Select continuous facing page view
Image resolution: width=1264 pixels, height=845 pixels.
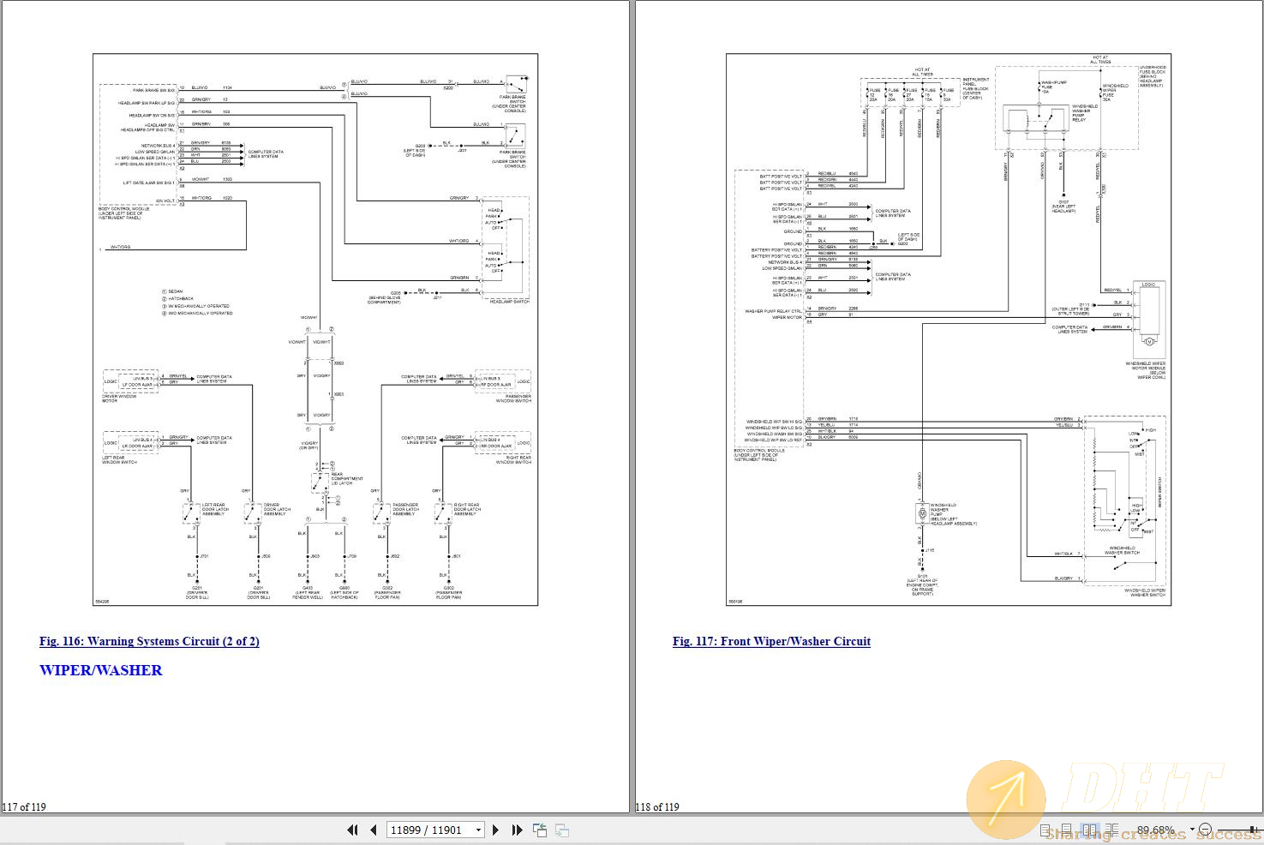[x=1111, y=830]
